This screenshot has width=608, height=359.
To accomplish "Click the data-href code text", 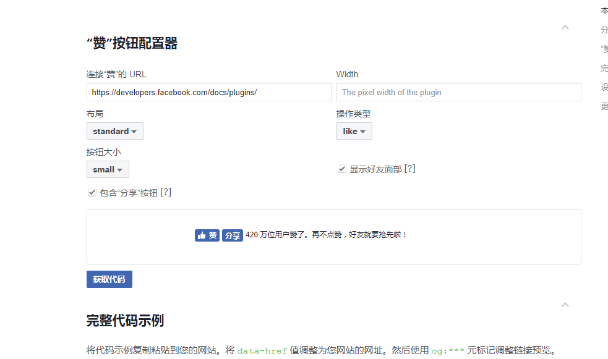I will pyautogui.click(x=262, y=350).
